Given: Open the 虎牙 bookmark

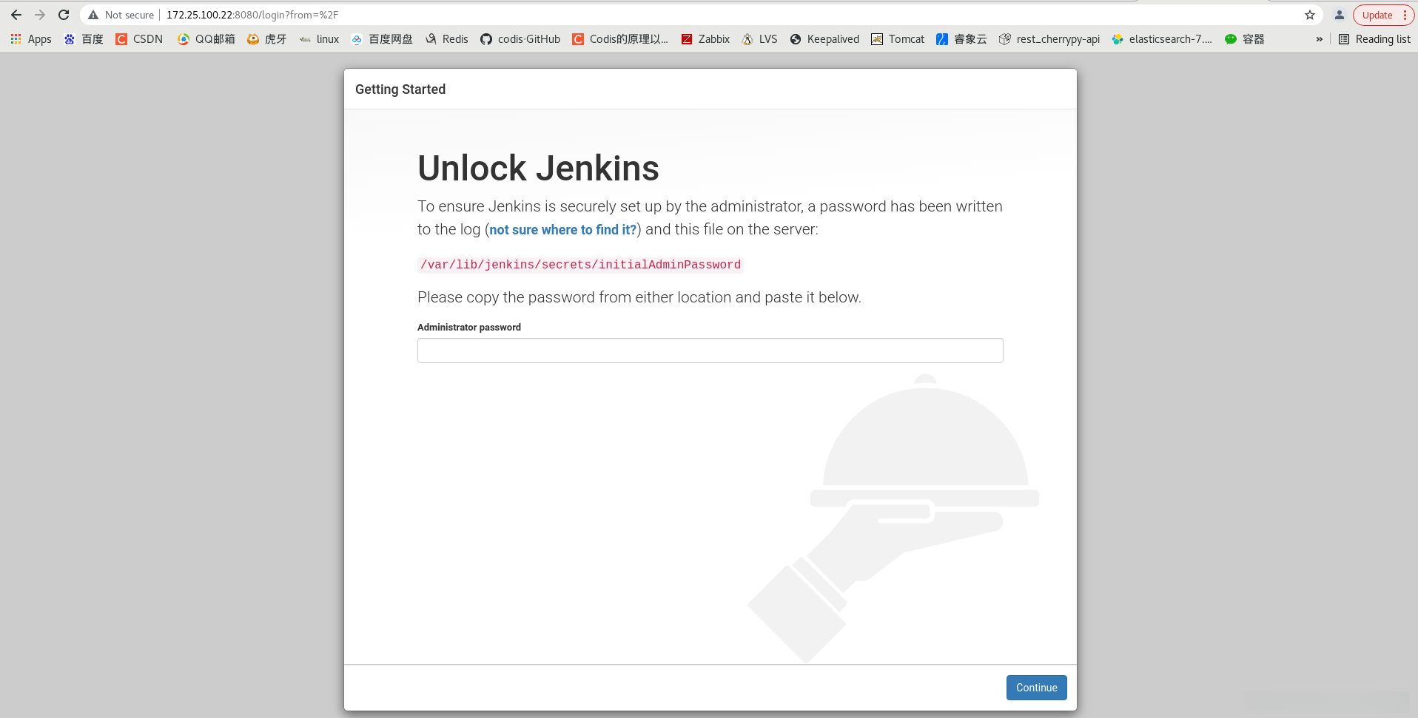Looking at the screenshot, I should click(x=267, y=39).
